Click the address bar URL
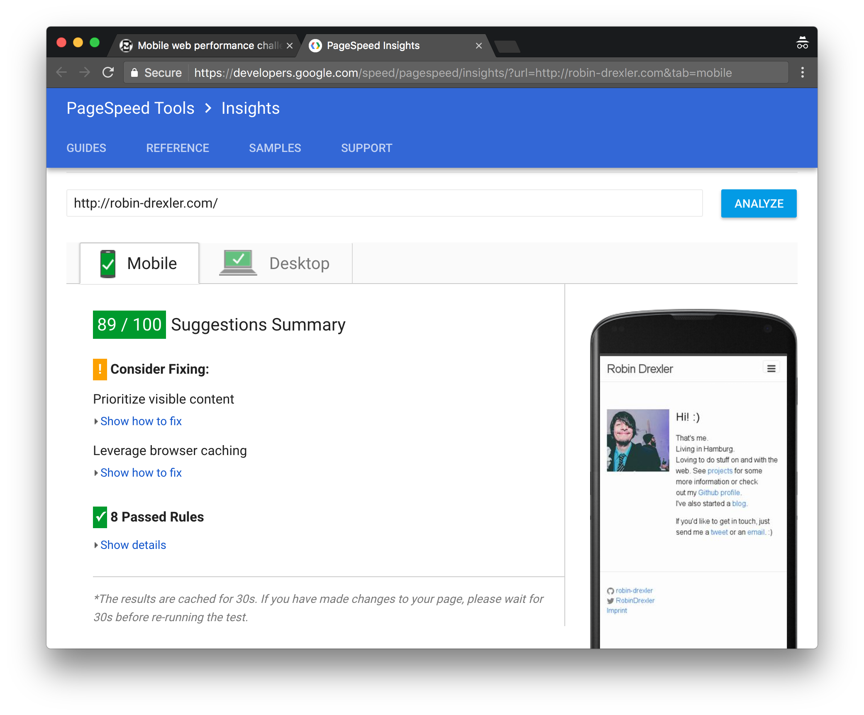 click(x=463, y=73)
